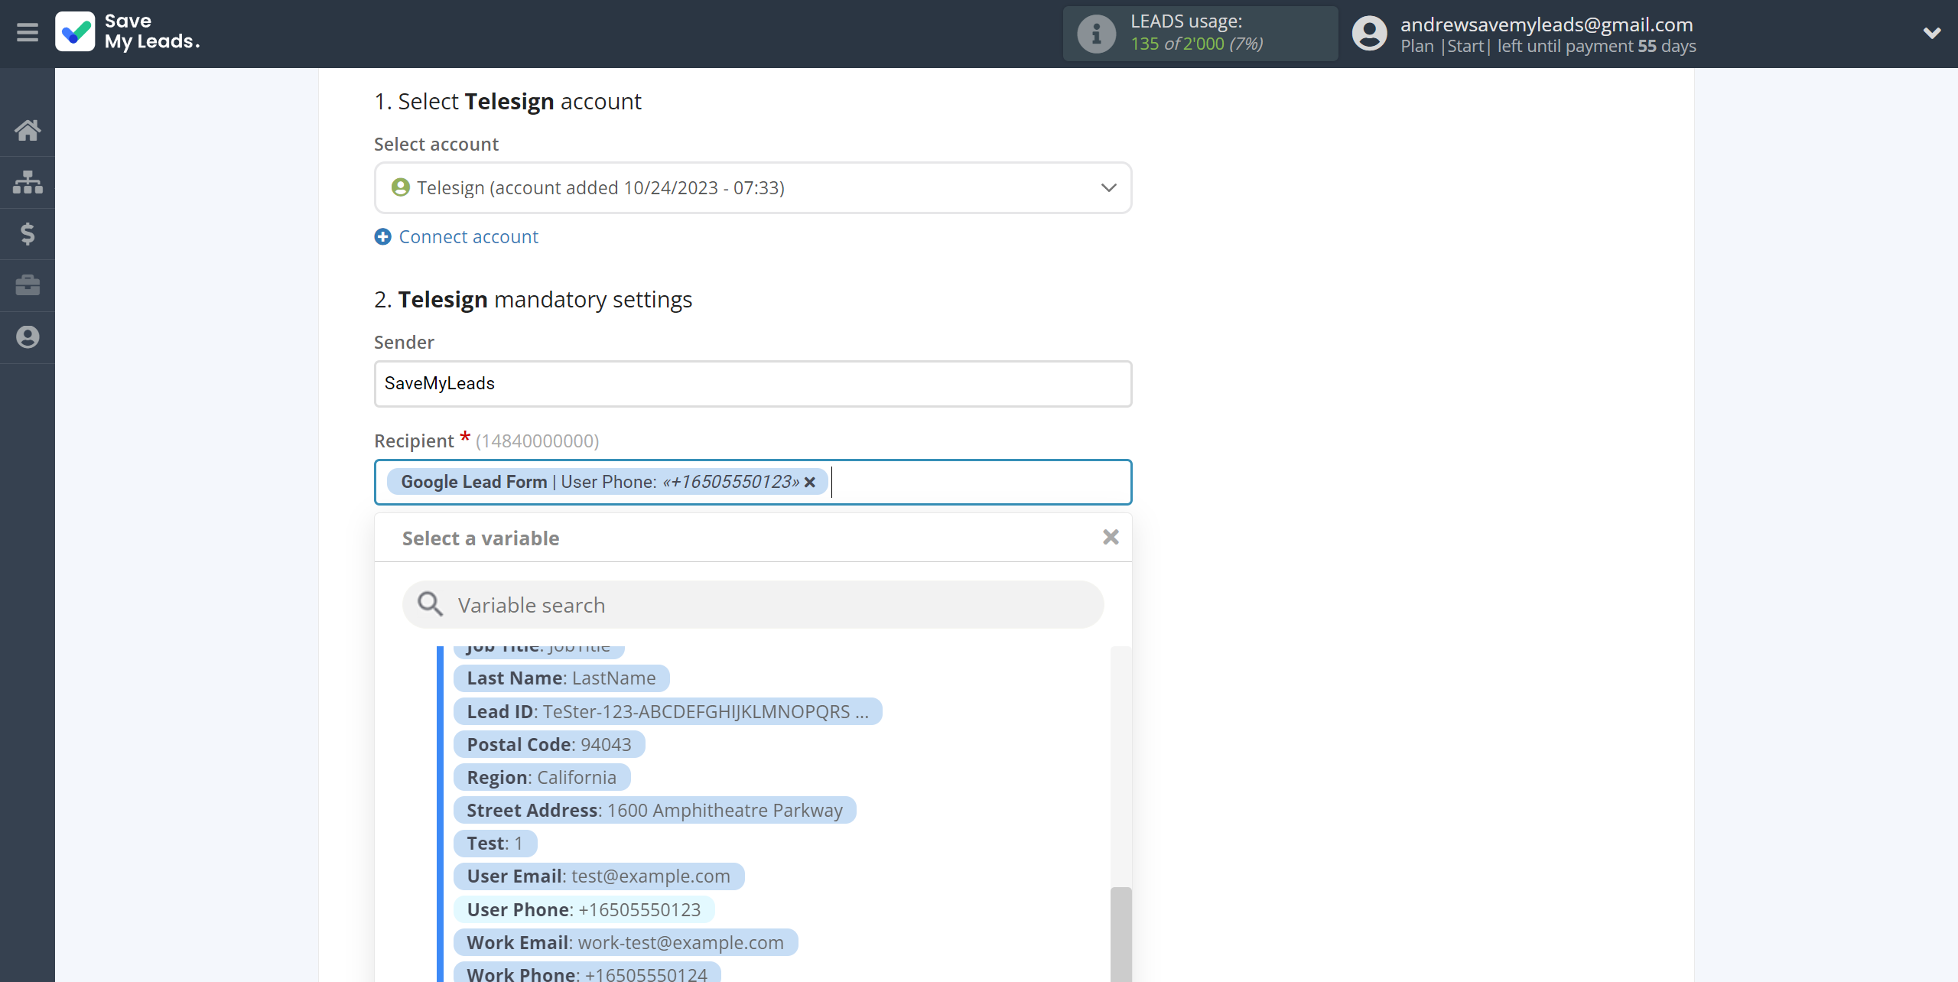This screenshot has width=1958, height=982.
Task: Open the briefcase icon in sidebar
Action: [x=28, y=285]
